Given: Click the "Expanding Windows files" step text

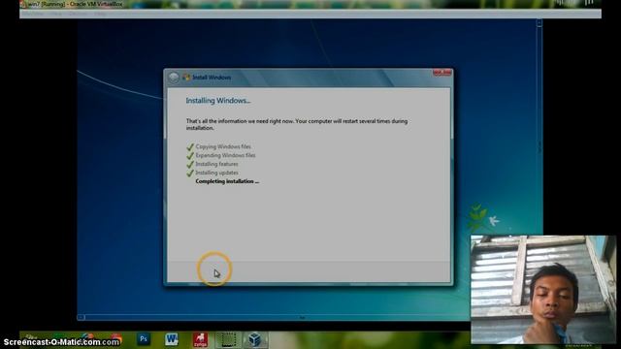Looking at the screenshot, I should (225, 155).
